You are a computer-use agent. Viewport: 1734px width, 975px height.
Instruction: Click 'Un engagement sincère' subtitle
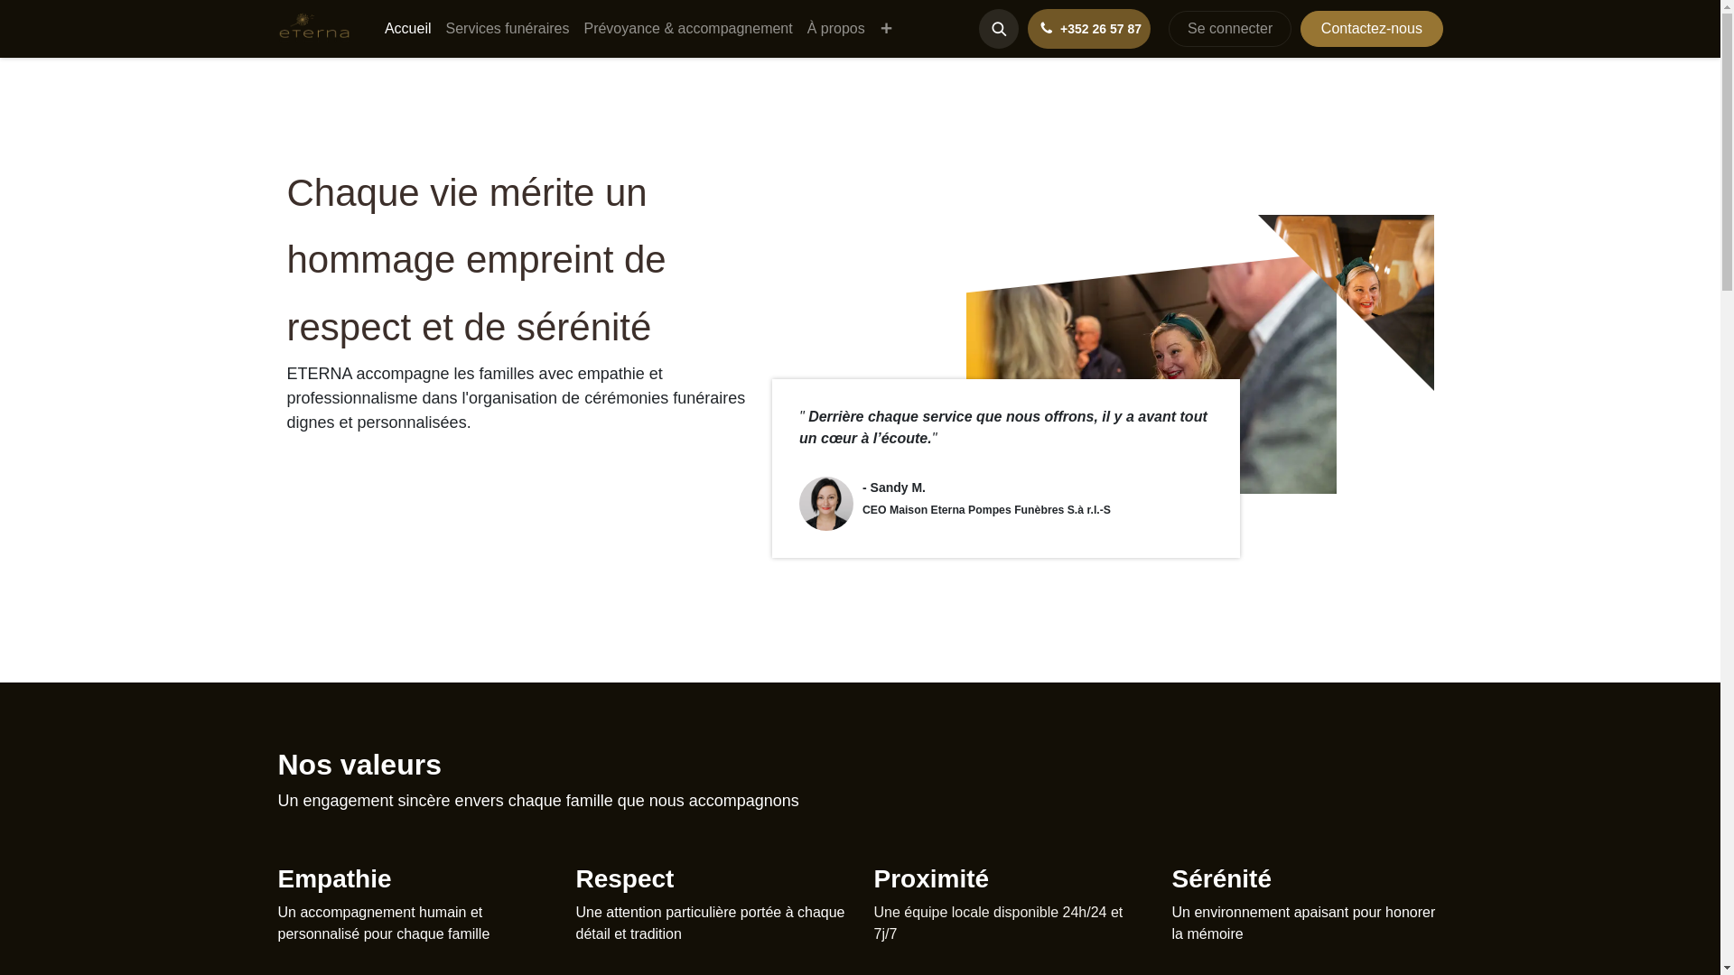538,801
